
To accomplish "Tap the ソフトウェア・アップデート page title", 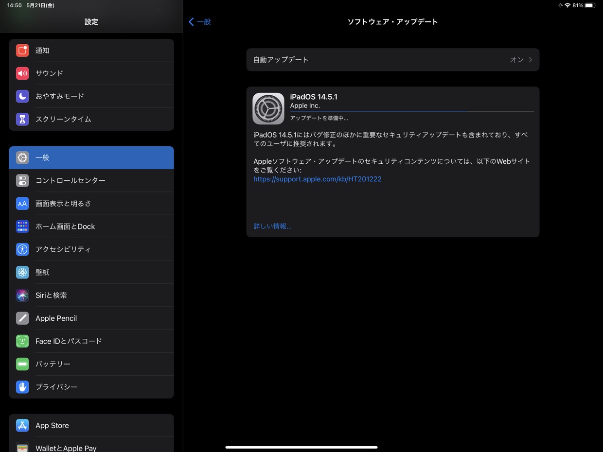I will pos(393,21).
